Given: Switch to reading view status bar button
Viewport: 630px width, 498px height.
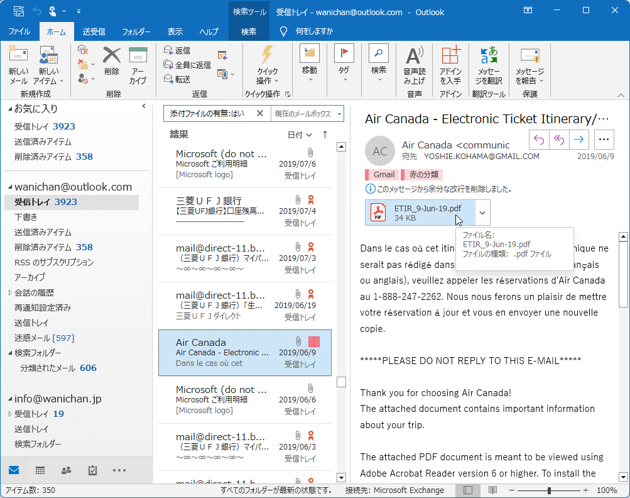Looking at the screenshot, I should [492, 490].
